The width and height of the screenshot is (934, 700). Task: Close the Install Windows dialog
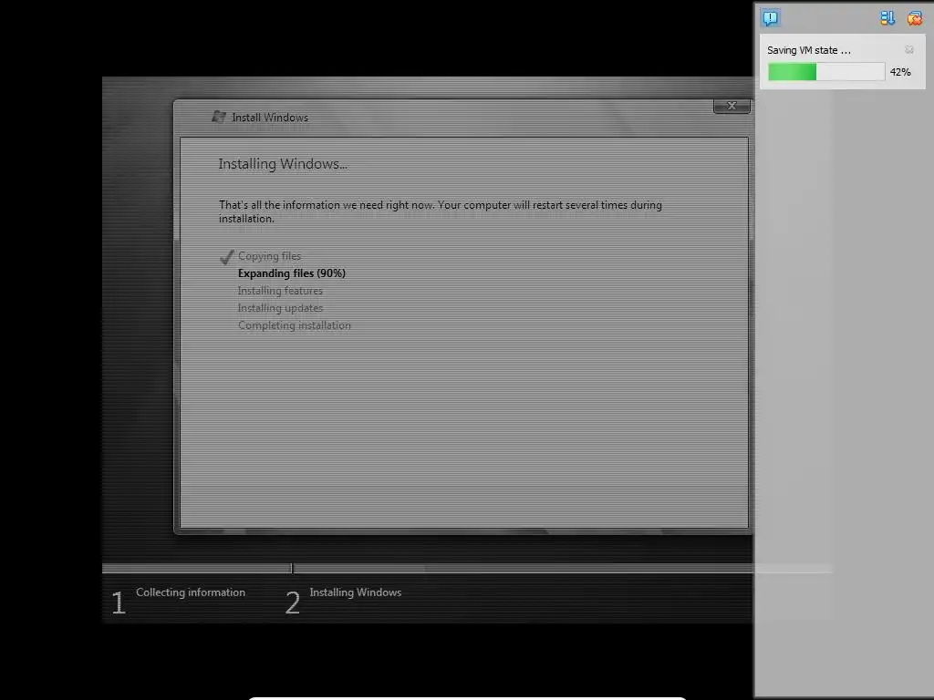[x=732, y=106]
